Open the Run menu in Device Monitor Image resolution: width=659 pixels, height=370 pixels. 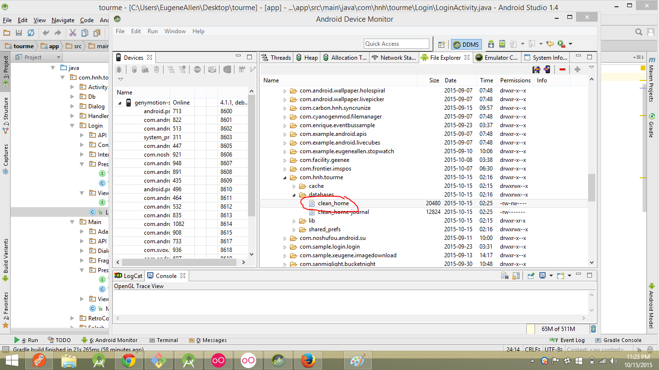[152, 31]
